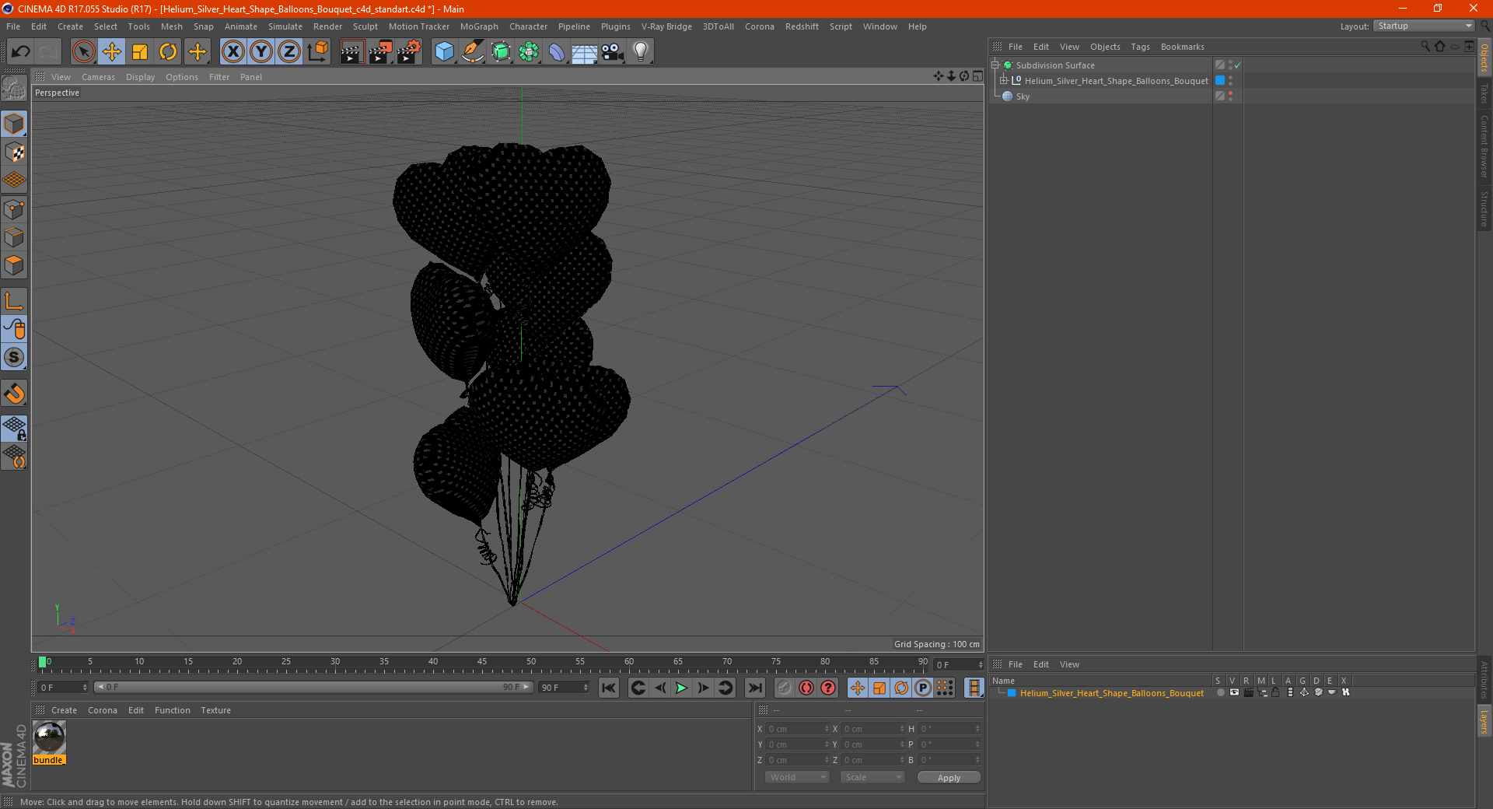The height and width of the screenshot is (809, 1493).
Task: Open the MoGraph array icon
Action: [x=529, y=52]
